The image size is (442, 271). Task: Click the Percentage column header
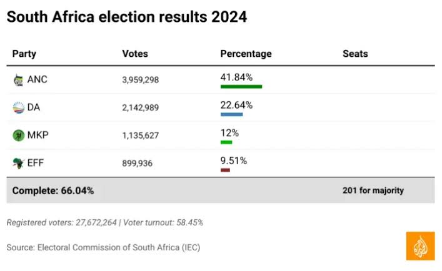point(246,54)
